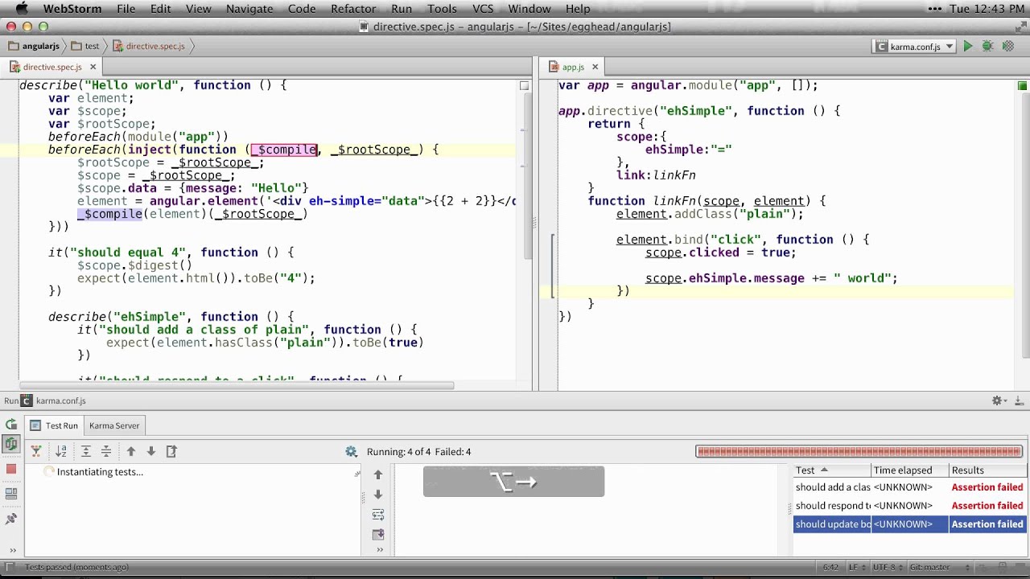The height and width of the screenshot is (579, 1030).
Task: Open the Refactor menu
Action: tap(353, 9)
